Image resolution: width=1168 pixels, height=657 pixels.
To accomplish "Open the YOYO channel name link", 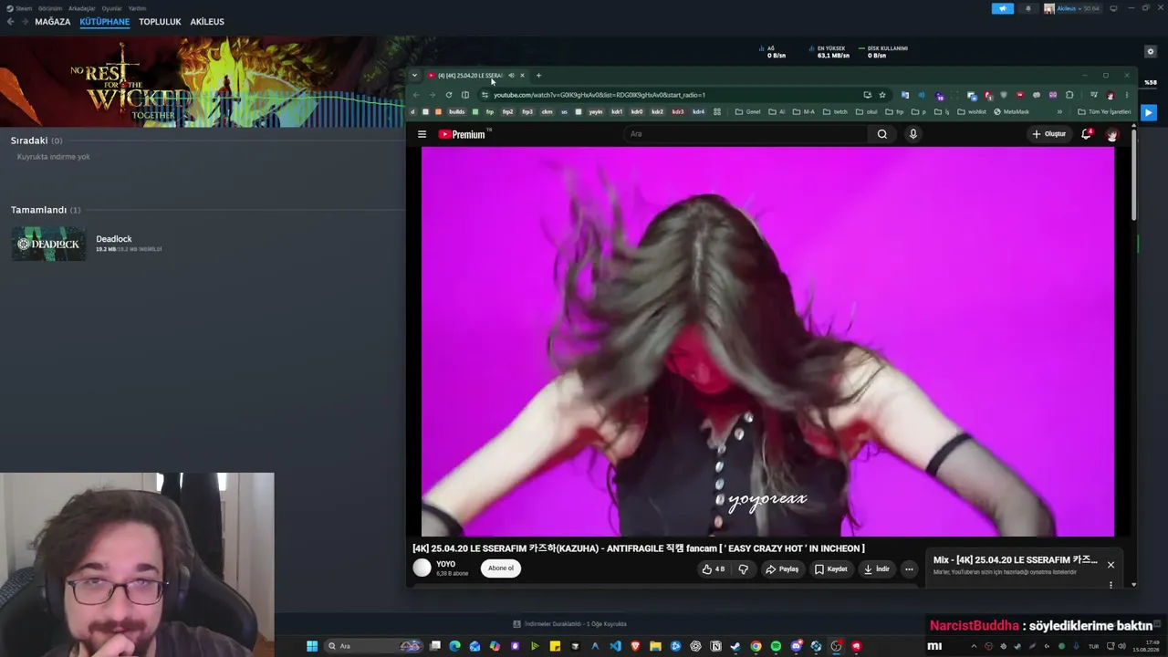I will click(445, 564).
